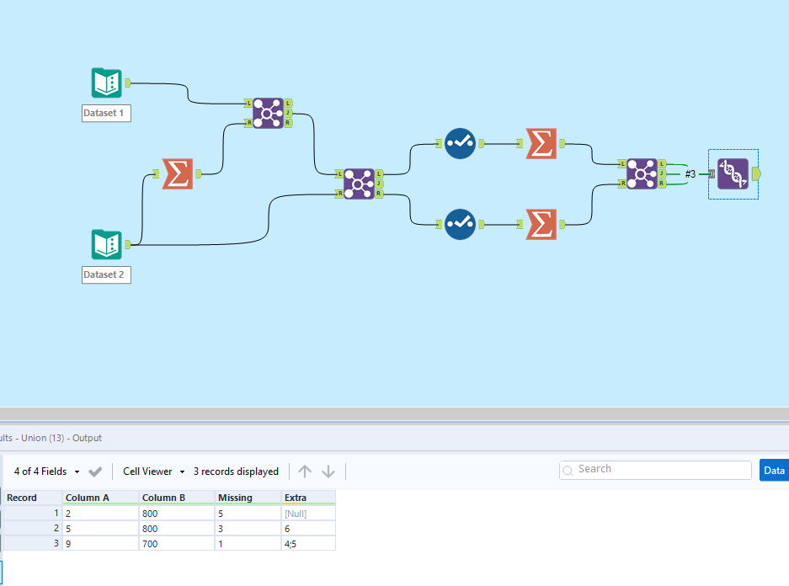This screenshot has width=789, height=586.
Task: Click the Union tool icon
Action: [733, 174]
